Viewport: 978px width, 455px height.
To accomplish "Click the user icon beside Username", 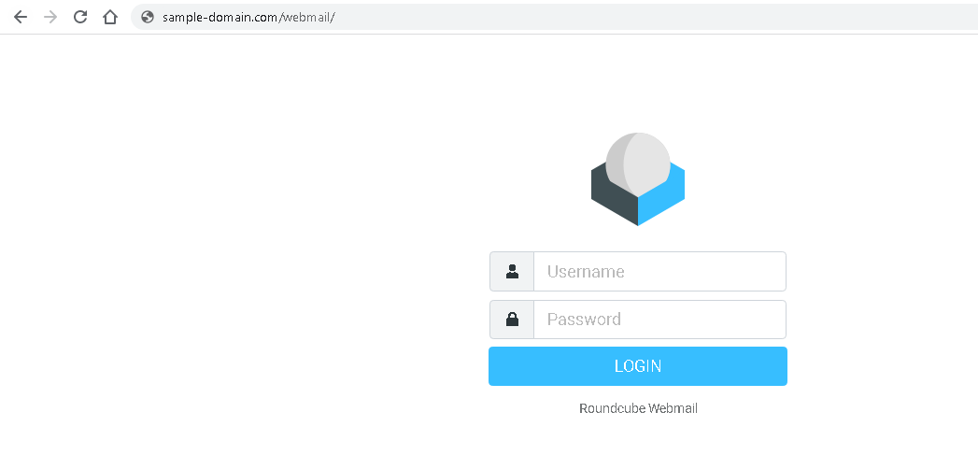I will click(512, 272).
